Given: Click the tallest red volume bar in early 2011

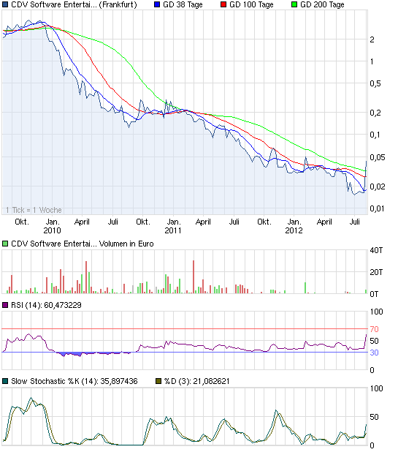Looking at the screenshot, I should click(194, 276).
